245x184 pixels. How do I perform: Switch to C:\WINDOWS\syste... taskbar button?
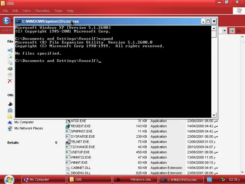point(181,179)
